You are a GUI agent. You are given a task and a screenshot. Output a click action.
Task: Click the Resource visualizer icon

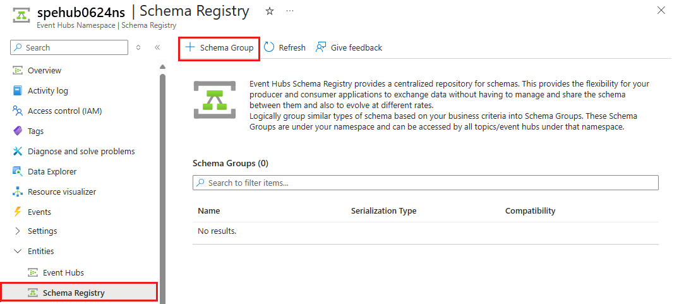18,192
